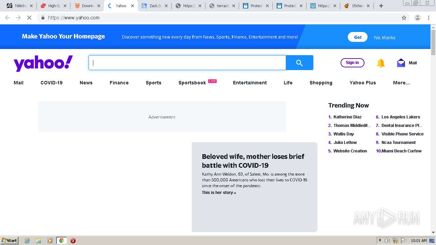Close the Yahoo tab

point(133,6)
